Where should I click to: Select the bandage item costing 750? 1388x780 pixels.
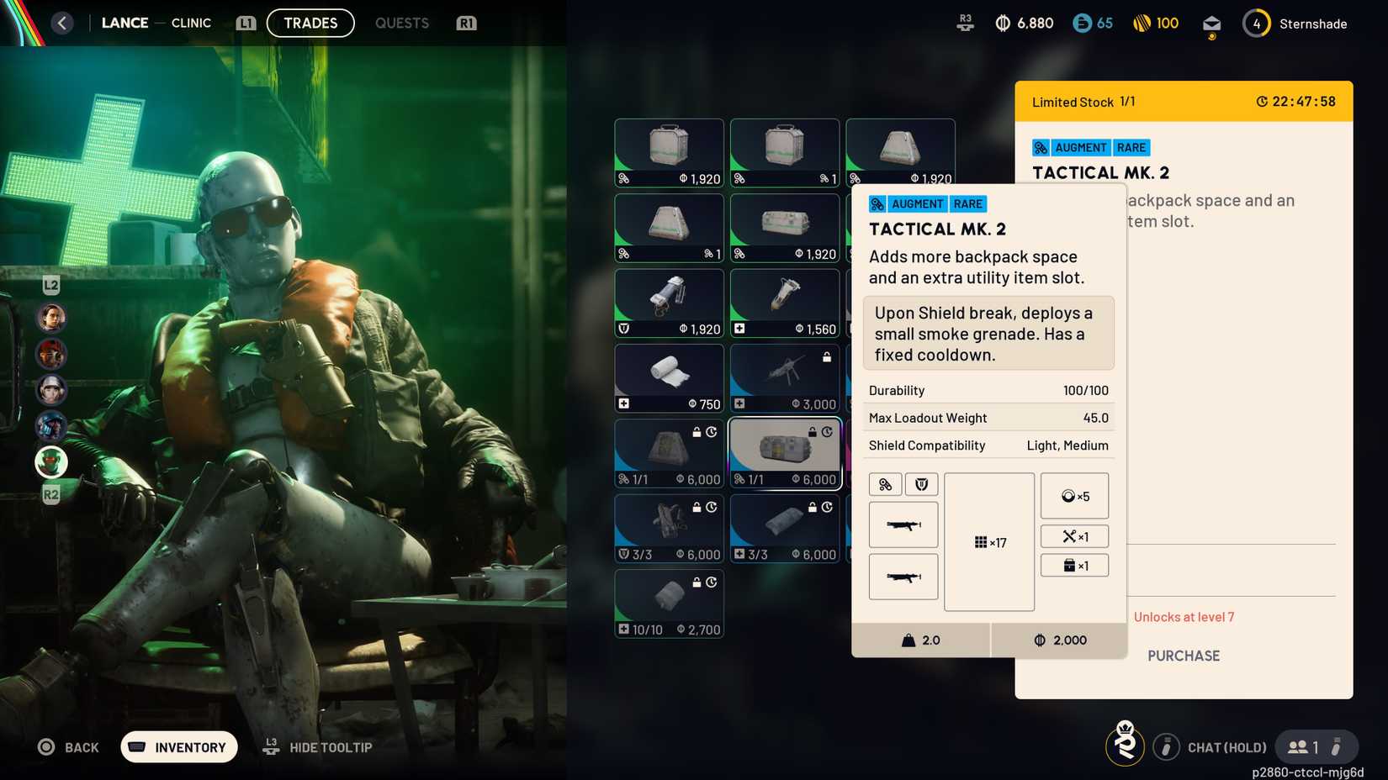[669, 377]
